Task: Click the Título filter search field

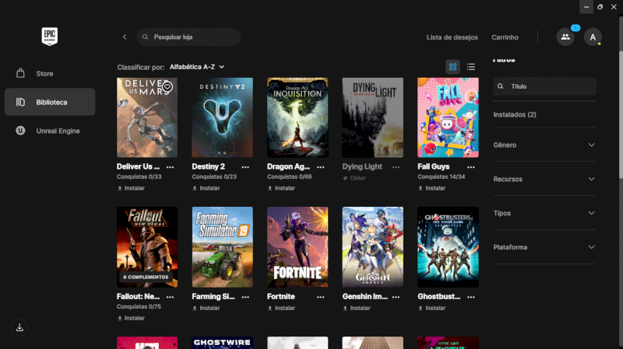Action: (544, 86)
